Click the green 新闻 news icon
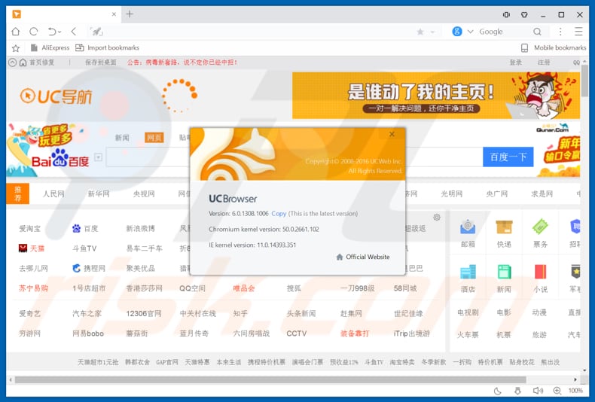 [505, 272]
